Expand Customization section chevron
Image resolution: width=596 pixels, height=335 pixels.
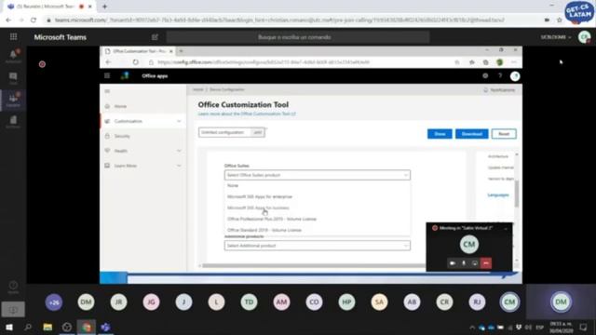pos(179,121)
